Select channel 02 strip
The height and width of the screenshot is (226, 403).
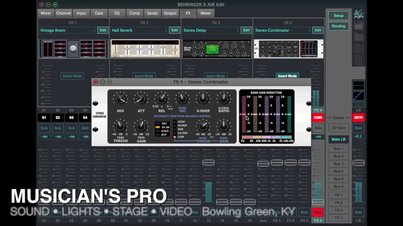58,118
